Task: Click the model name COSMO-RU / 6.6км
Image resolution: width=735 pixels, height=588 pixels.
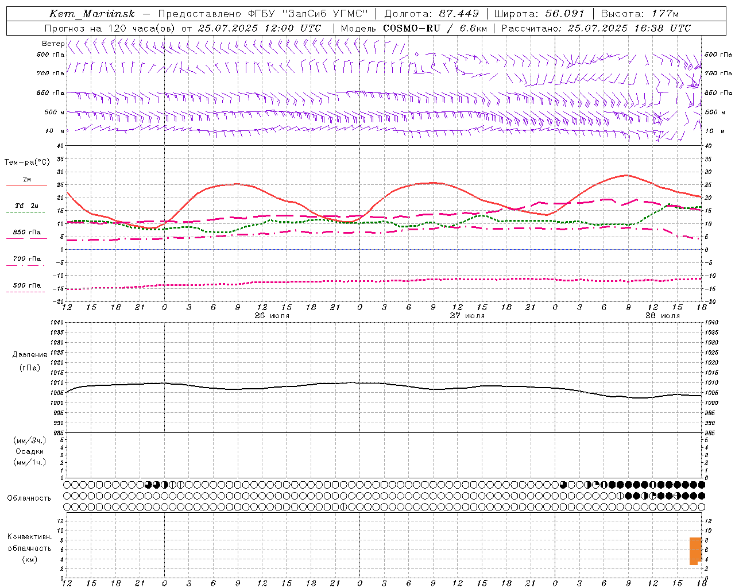Action: pyautogui.click(x=435, y=28)
